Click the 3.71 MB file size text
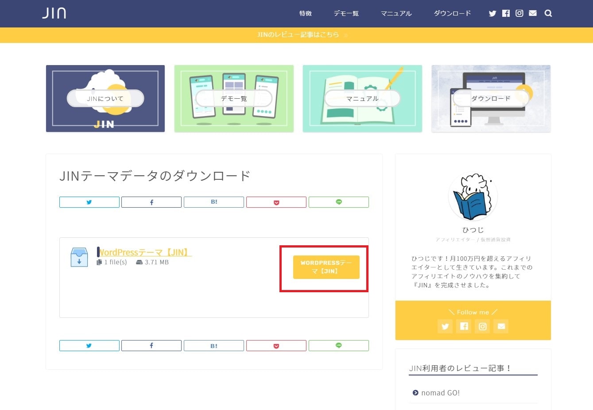593x410 pixels. point(157,262)
